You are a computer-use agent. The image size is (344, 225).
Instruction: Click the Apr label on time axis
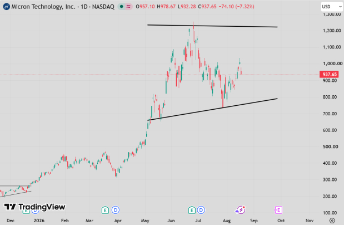118,221
